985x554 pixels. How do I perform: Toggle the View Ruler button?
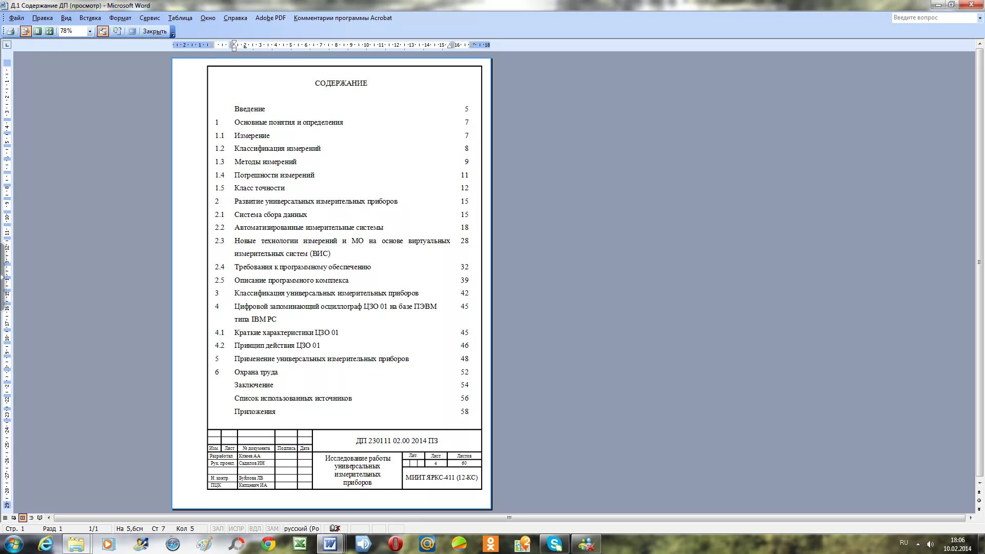click(x=103, y=31)
